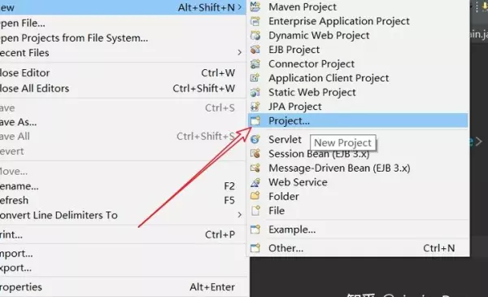Select the Dynamic Web Project icon
488x297 pixels.
point(255,35)
